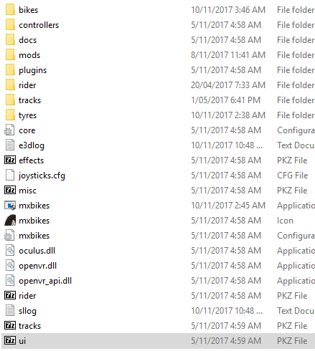The image size is (315, 351).
Task: Click the oculus.dll file icon
Action: tap(10, 251)
